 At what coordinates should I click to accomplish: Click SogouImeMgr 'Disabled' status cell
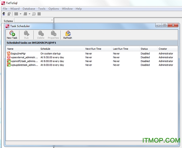[145, 54]
